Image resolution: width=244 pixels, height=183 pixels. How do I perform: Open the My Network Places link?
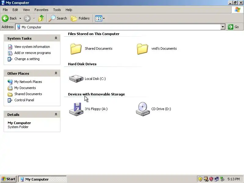[28, 82]
